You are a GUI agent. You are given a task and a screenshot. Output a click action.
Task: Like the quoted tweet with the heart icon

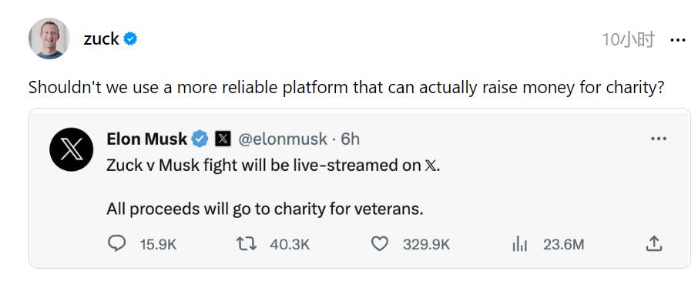[380, 244]
